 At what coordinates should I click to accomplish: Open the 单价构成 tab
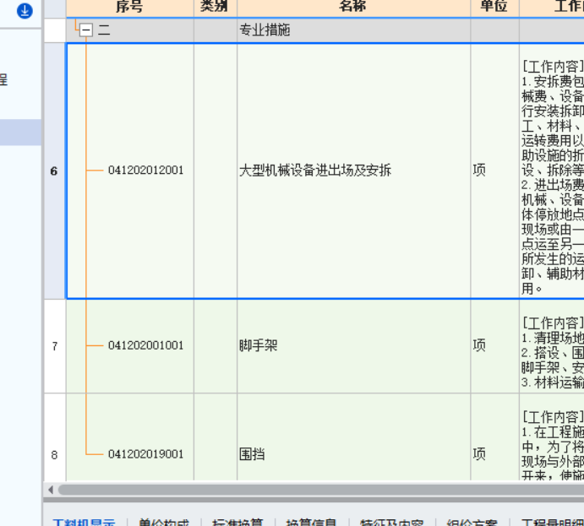click(163, 522)
